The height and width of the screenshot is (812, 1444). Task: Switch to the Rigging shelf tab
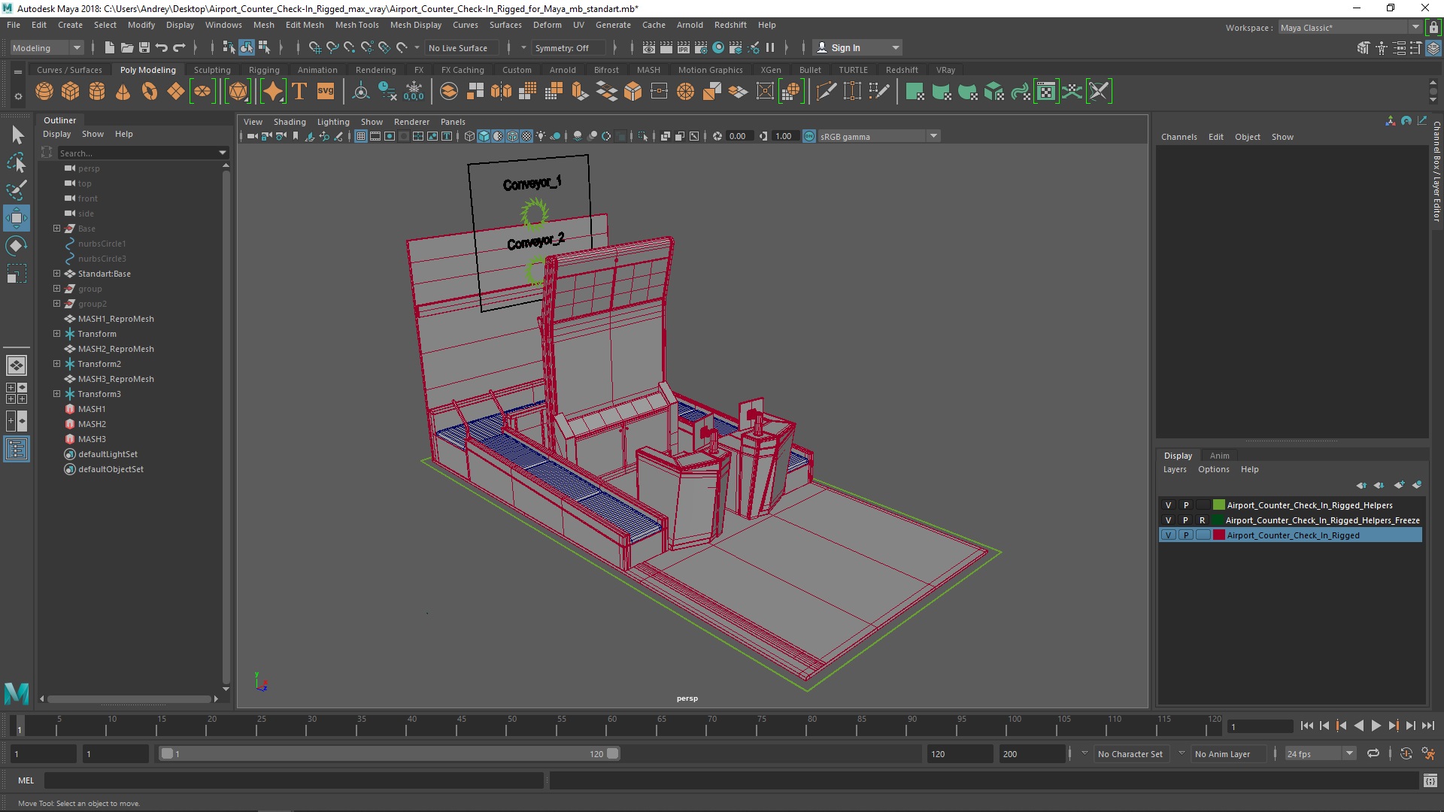pos(264,70)
